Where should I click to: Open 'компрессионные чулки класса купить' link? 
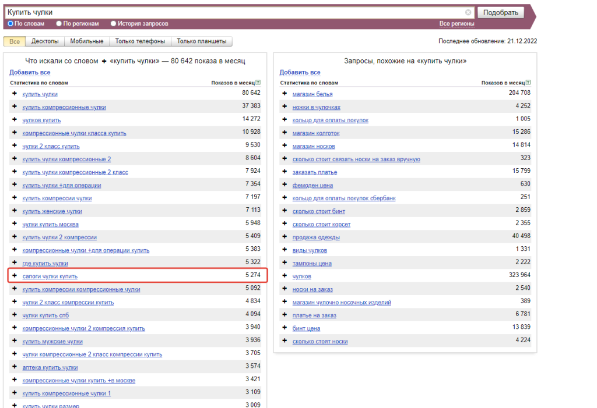(74, 133)
